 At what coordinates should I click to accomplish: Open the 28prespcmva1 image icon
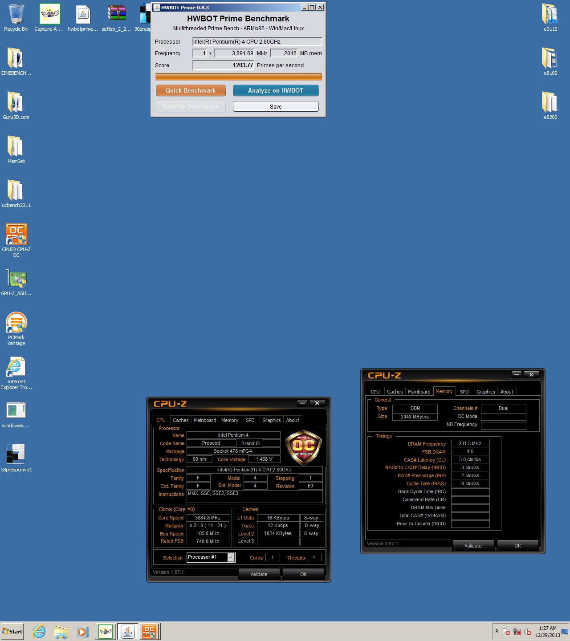[16, 458]
